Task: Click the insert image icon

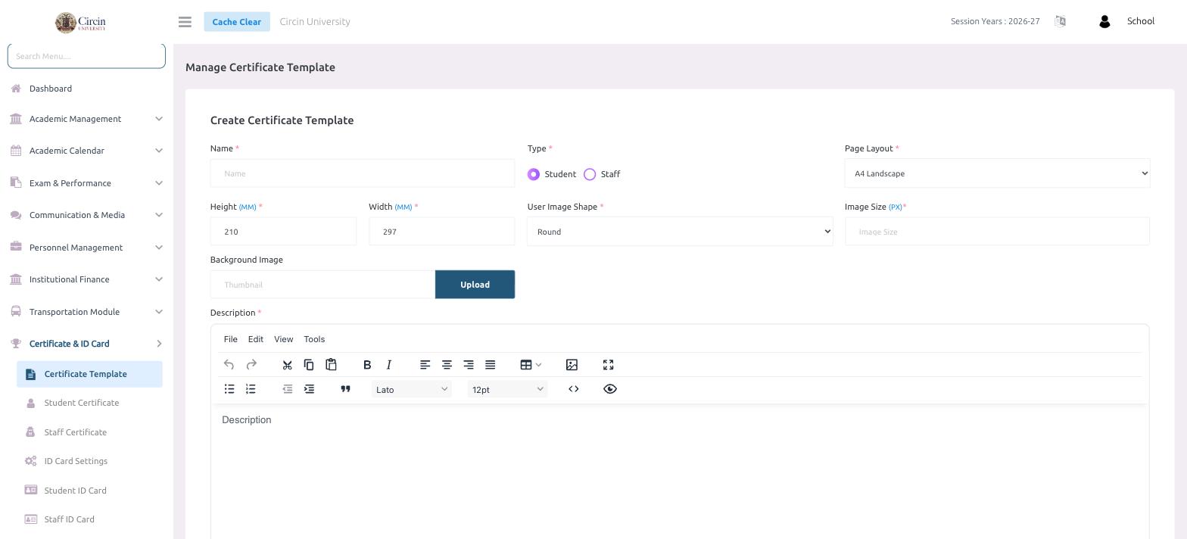Action: click(x=572, y=365)
